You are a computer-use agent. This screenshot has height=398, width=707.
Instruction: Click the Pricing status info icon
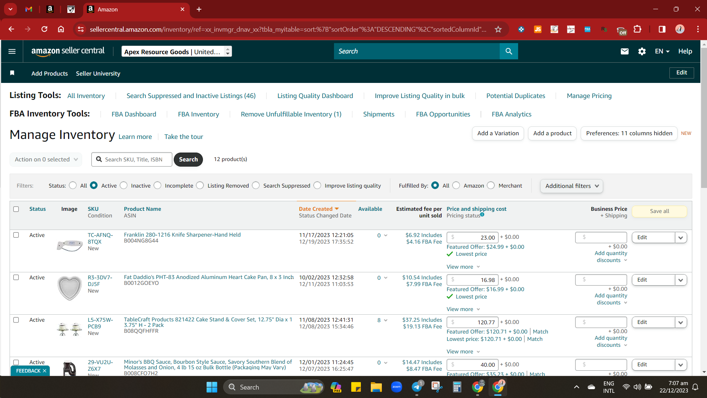pos(482,214)
